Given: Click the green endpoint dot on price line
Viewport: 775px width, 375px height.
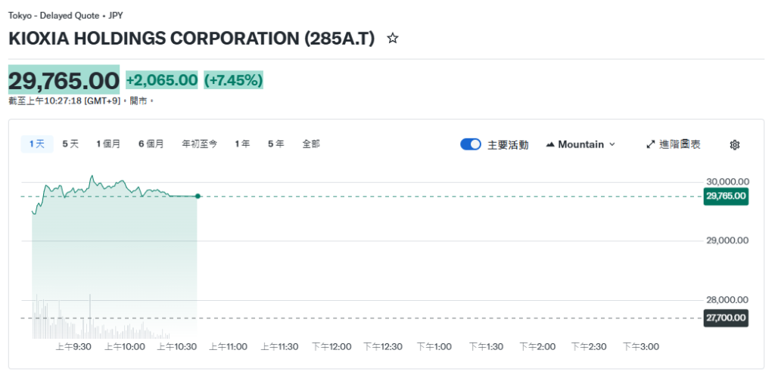Looking at the screenshot, I should [198, 197].
